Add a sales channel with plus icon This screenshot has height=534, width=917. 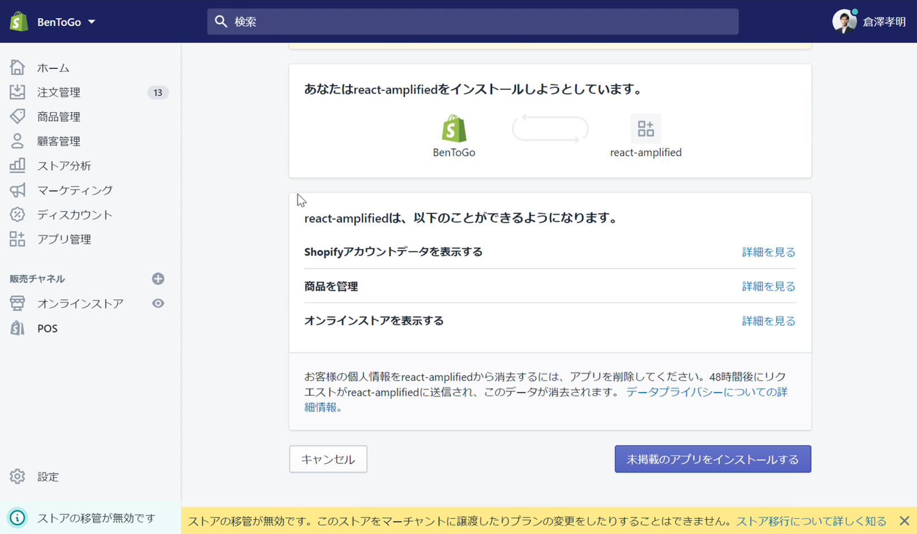pos(158,279)
